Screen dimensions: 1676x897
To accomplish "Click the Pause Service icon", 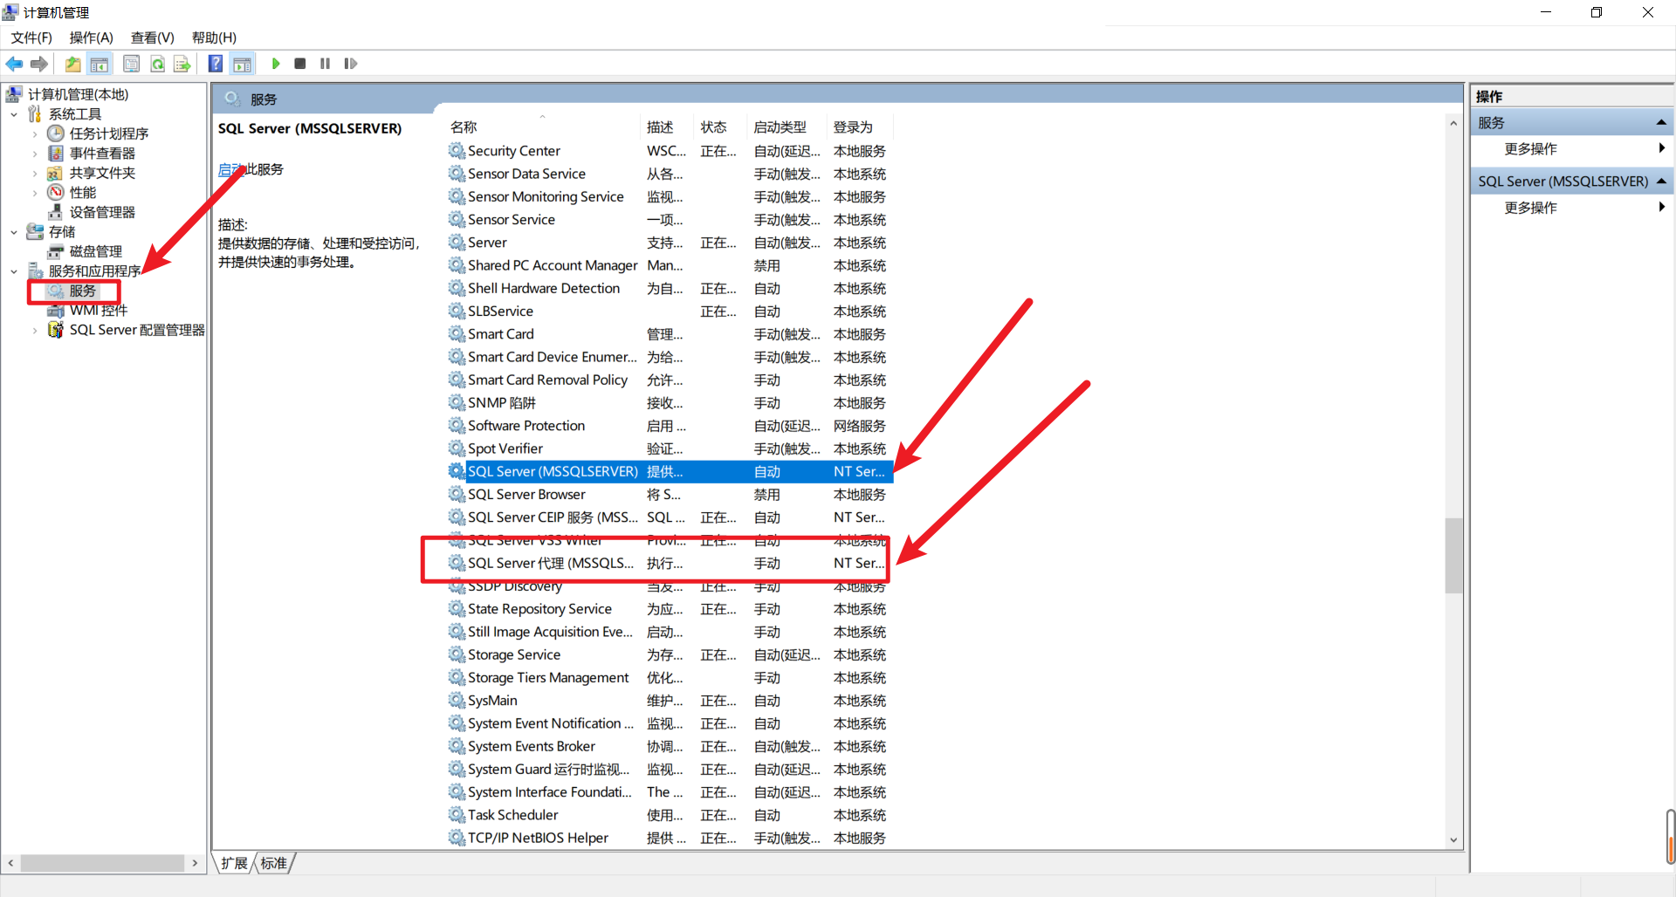I will click(325, 64).
